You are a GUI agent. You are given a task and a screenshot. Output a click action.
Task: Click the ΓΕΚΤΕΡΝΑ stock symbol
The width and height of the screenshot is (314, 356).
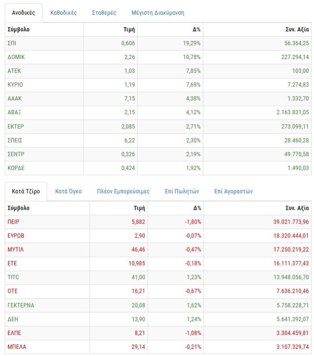pyautogui.click(x=21, y=305)
